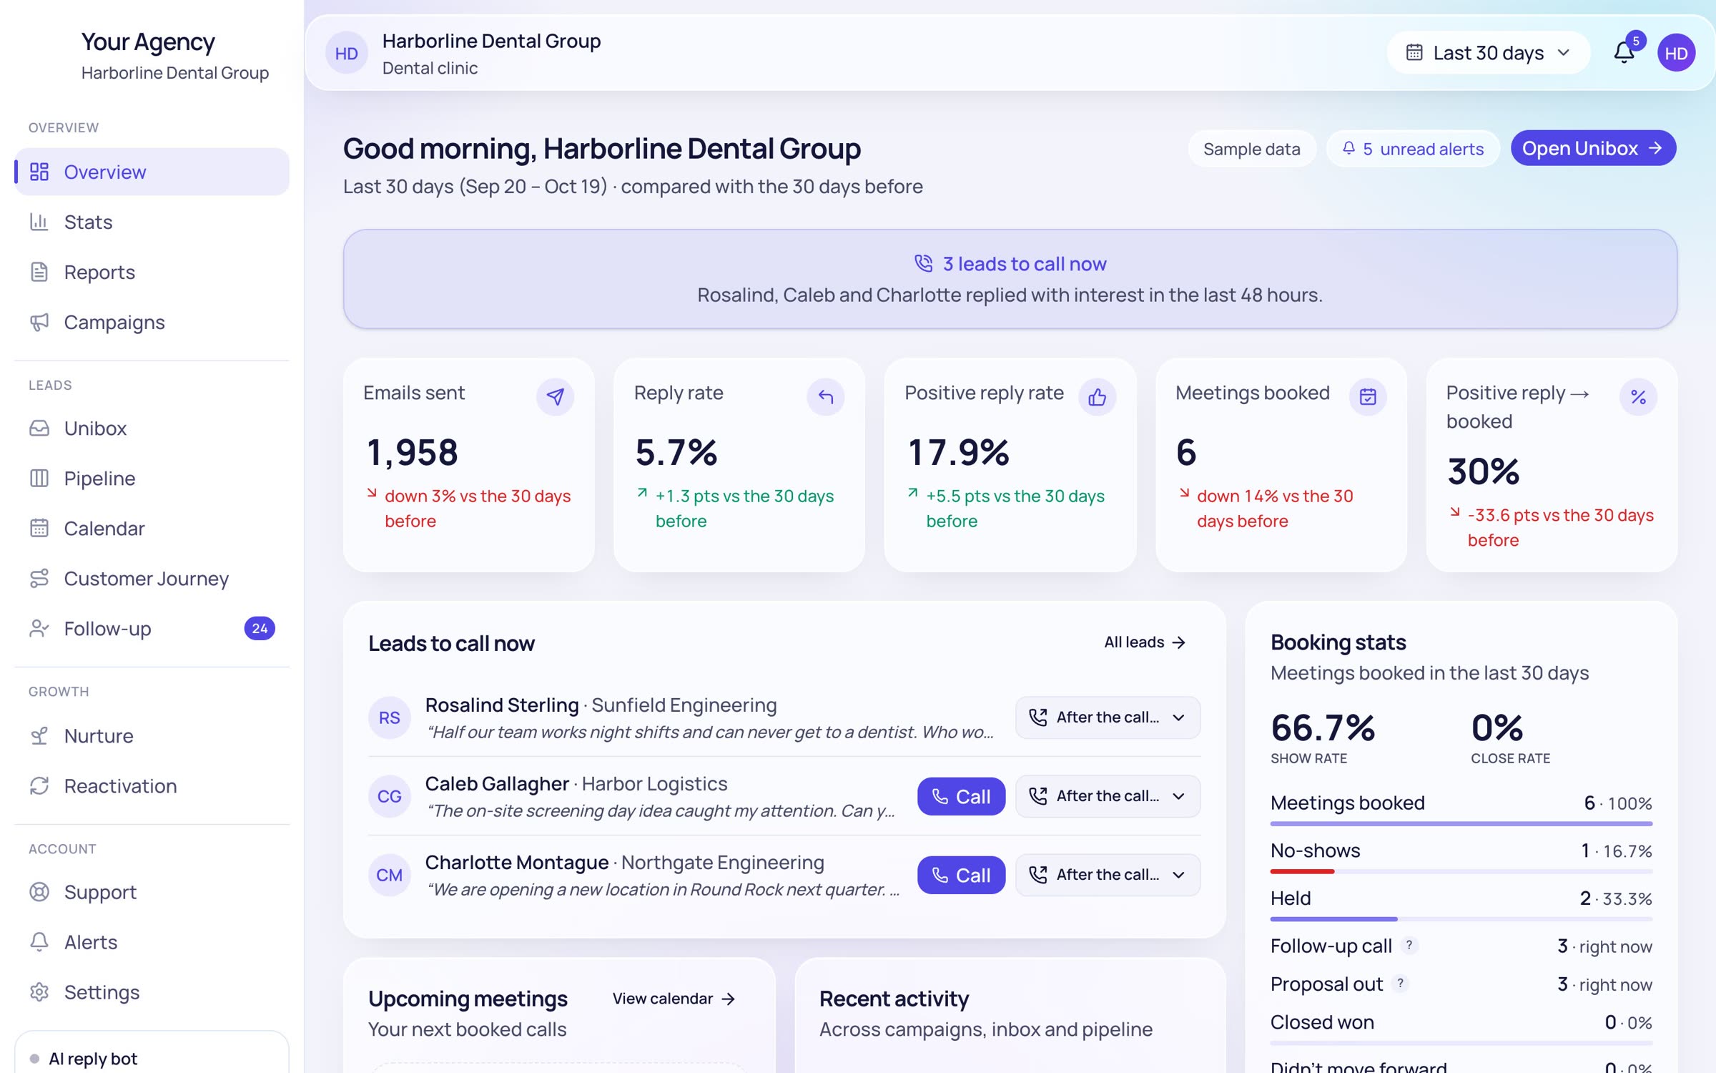This screenshot has width=1716, height=1073.
Task: Open the Overview page in sidebar
Action: point(152,172)
